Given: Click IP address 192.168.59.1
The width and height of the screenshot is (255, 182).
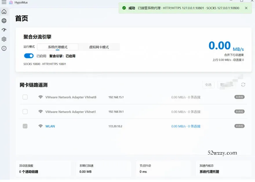Looking at the screenshot, I should [x=116, y=112].
